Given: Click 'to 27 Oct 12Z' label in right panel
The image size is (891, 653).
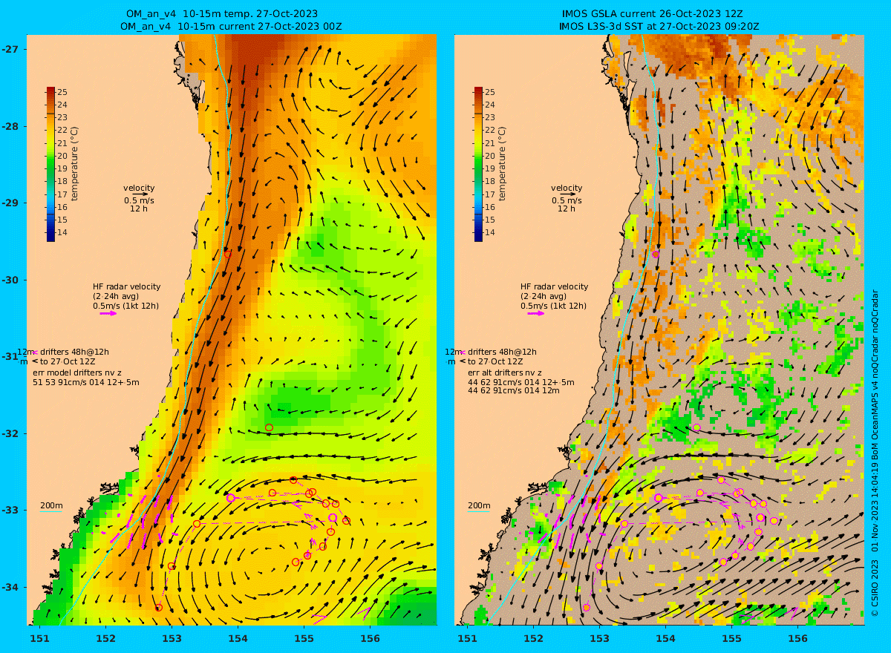Looking at the screenshot, I should click(496, 361).
